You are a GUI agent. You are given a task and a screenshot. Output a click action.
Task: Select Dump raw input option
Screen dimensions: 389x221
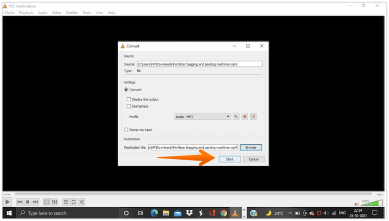[126, 130]
